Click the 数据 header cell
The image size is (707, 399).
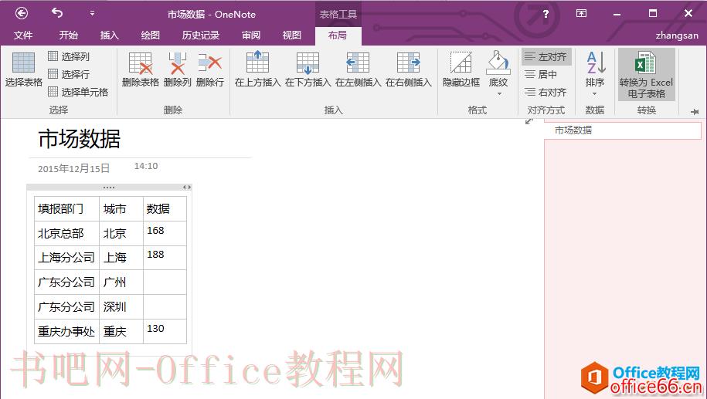(x=165, y=208)
